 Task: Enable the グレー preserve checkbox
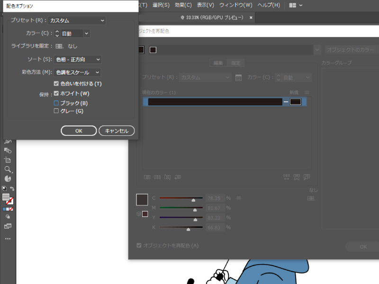pos(56,111)
